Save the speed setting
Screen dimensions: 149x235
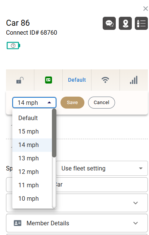tap(72, 103)
